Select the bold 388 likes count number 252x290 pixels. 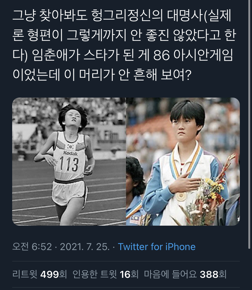click(x=209, y=274)
